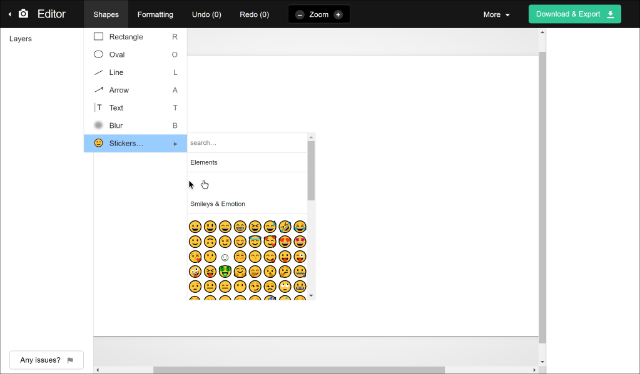Expand the Stickers submenu arrow

176,144
